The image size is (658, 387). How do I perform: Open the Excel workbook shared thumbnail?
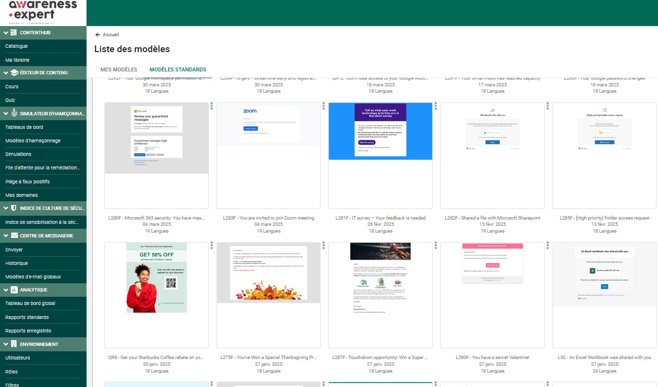(604, 295)
